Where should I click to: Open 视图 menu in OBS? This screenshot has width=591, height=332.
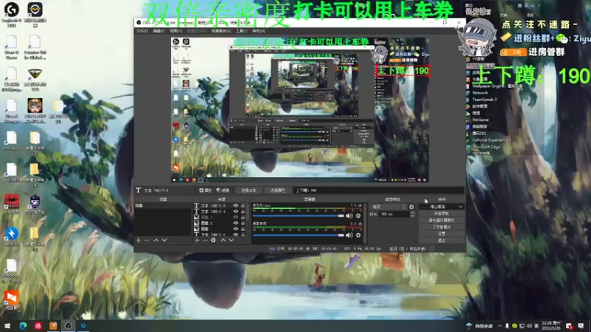pos(176,31)
